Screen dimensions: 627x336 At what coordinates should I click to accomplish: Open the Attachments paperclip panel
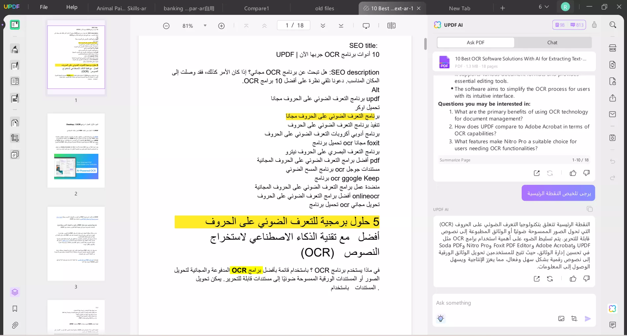[x=15, y=325]
